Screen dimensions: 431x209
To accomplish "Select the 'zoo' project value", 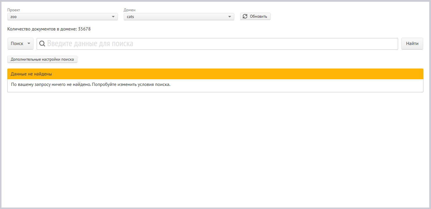I will click(x=14, y=17).
